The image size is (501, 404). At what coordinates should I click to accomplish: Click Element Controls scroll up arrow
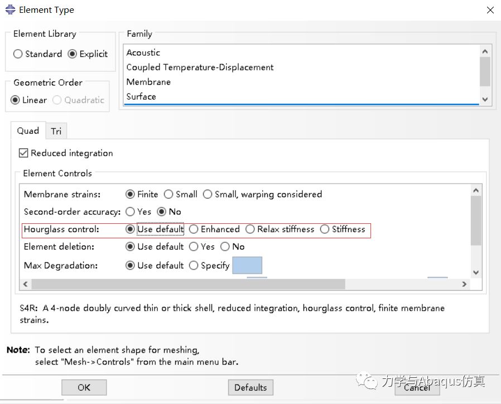475,191
